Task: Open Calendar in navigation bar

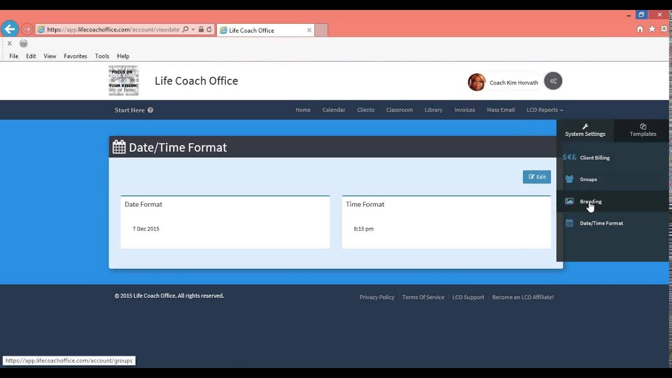Action: (x=334, y=110)
